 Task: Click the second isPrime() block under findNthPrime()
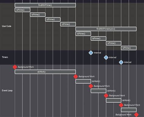tap(38, 15)
